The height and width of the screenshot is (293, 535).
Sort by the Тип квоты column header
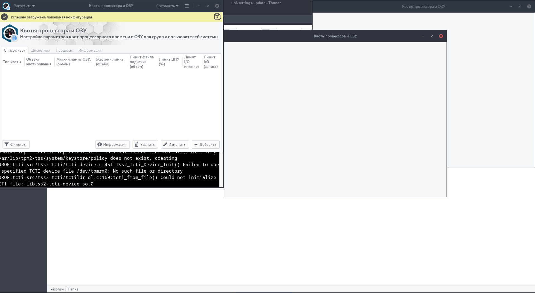pos(12,62)
